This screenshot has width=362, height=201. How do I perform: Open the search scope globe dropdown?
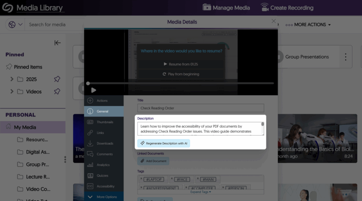[15, 24]
